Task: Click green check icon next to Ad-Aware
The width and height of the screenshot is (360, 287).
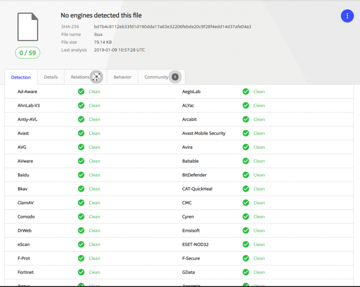Action: click(81, 92)
